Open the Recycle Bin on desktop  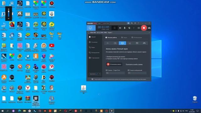pos(195,99)
